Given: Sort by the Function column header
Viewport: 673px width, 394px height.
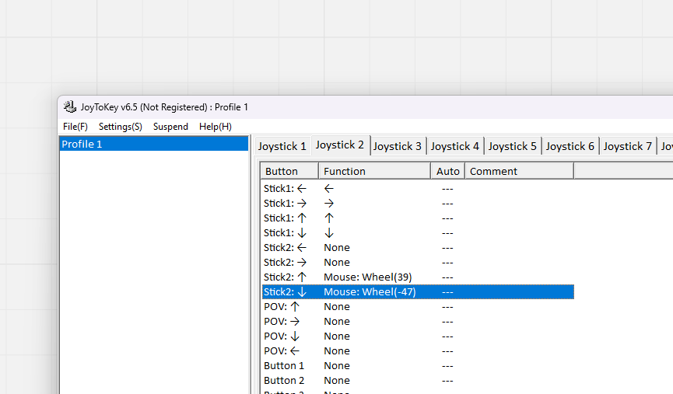Looking at the screenshot, I should [374, 171].
